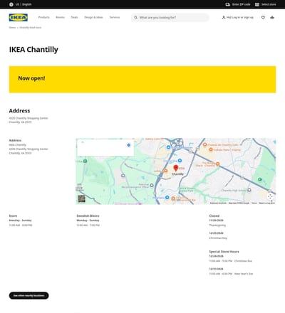285x313 pixels.
Task: Focus the 'What are you looking for?' search field
Action: (x=170, y=18)
